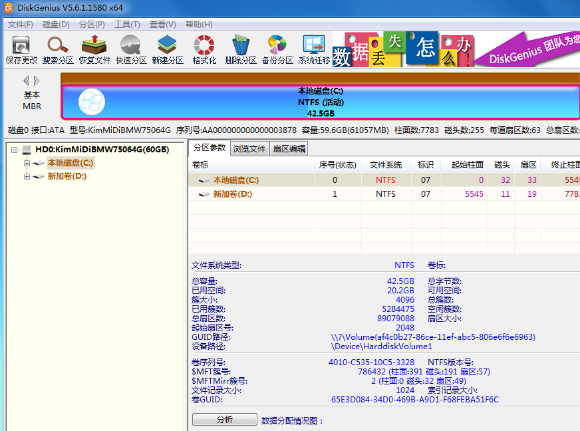The width and height of the screenshot is (580, 431).
Task: Click the 分析 analyze button
Action: (225, 420)
